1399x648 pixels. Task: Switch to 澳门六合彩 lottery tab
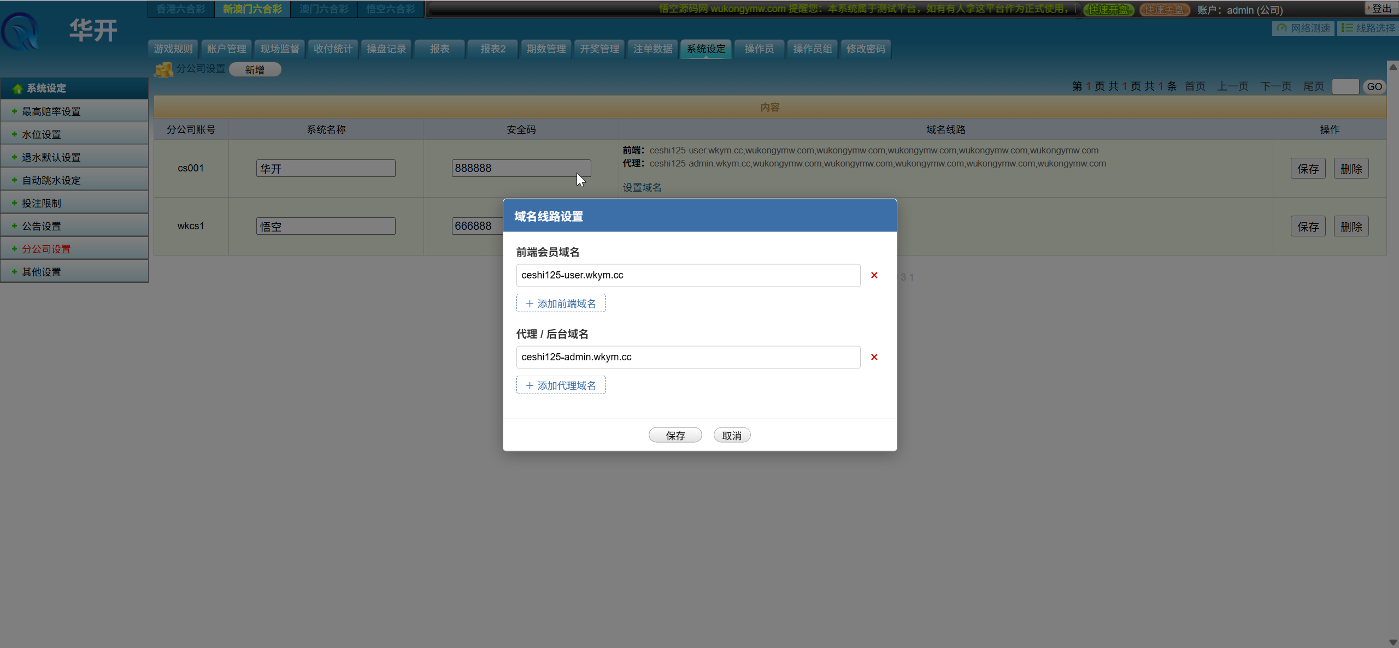(324, 9)
